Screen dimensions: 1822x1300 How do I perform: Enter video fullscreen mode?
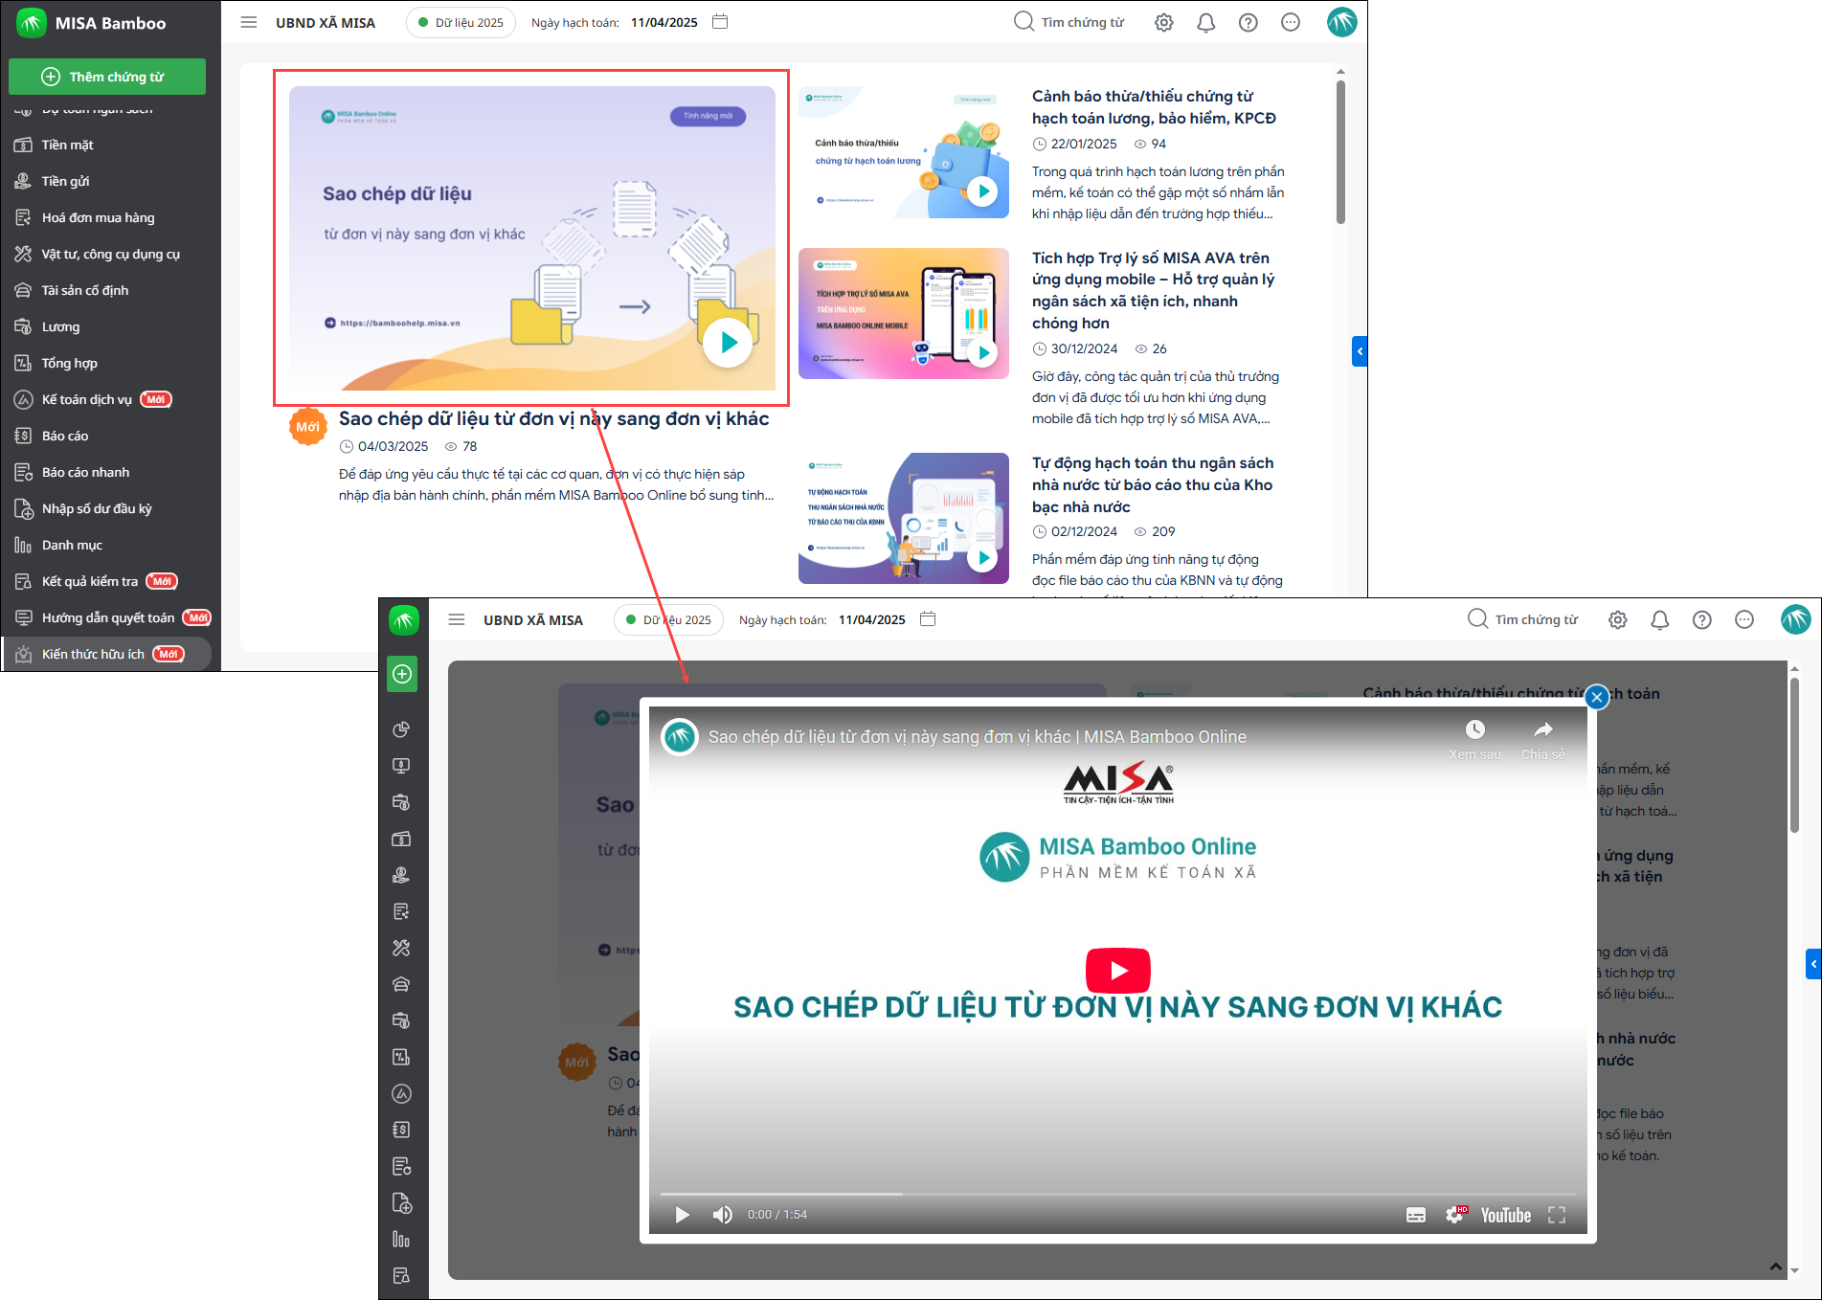1557,1215
